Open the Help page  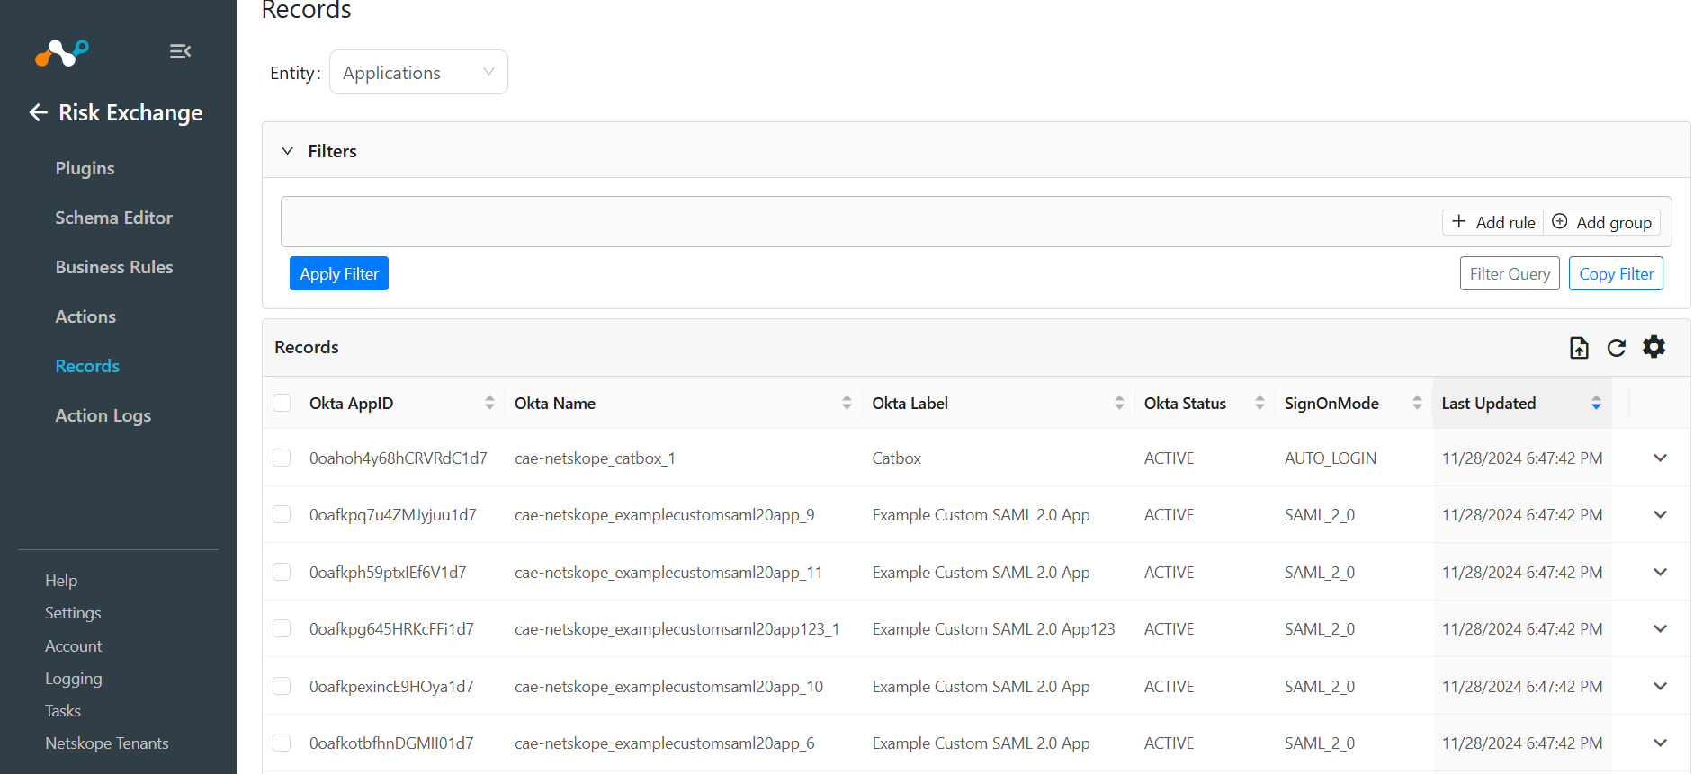click(61, 581)
